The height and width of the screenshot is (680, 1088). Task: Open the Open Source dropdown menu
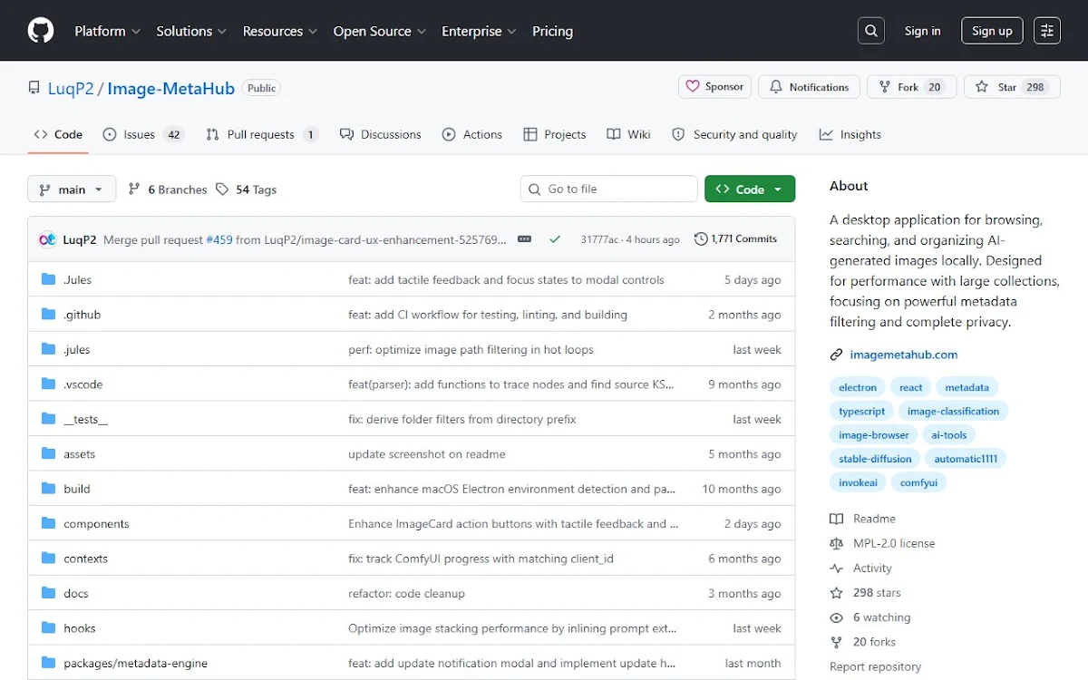coord(379,31)
